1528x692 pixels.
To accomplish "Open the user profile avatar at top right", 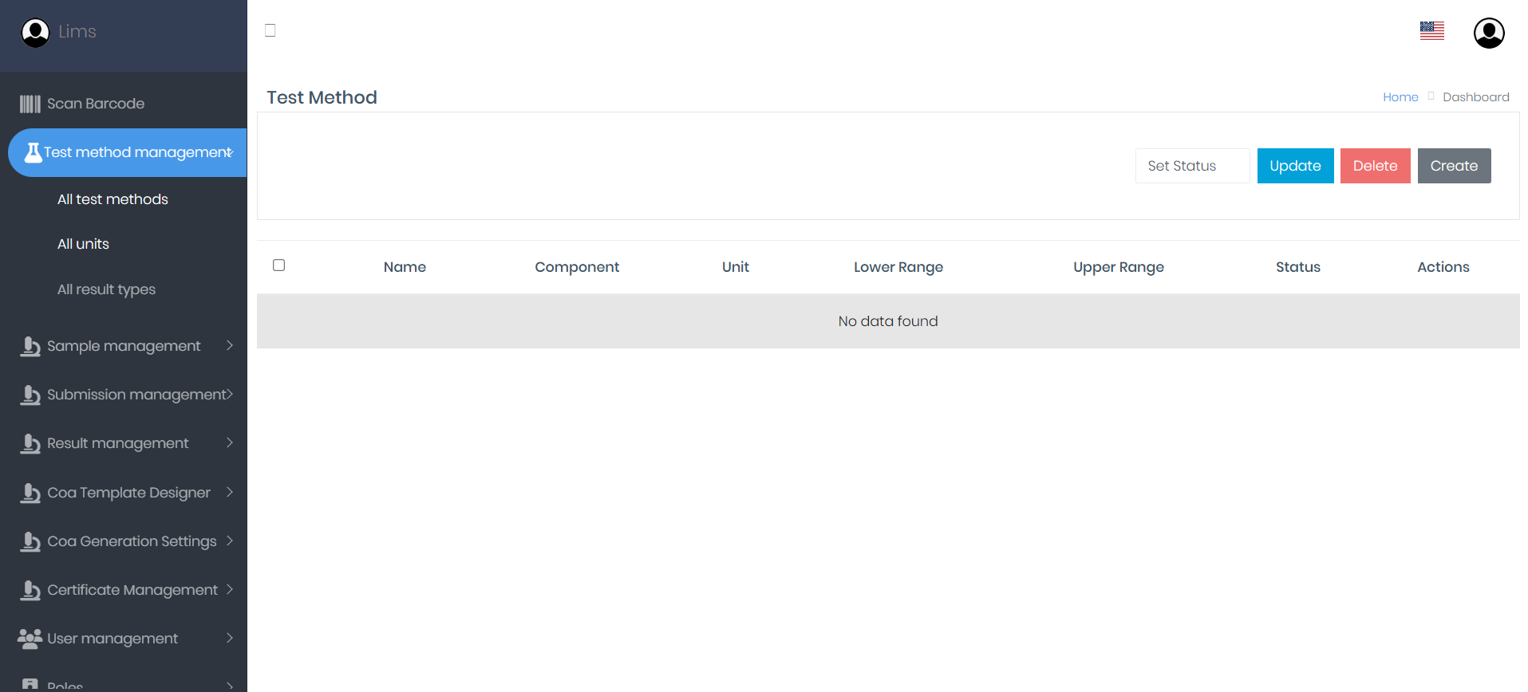I will [x=1488, y=33].
